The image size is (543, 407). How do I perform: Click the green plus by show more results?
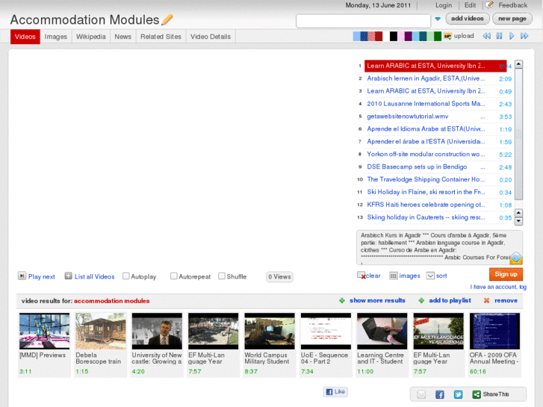pyautogui.click(x=342, y=301)
